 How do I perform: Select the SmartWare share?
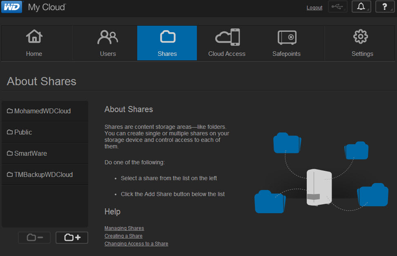[45, 153]
